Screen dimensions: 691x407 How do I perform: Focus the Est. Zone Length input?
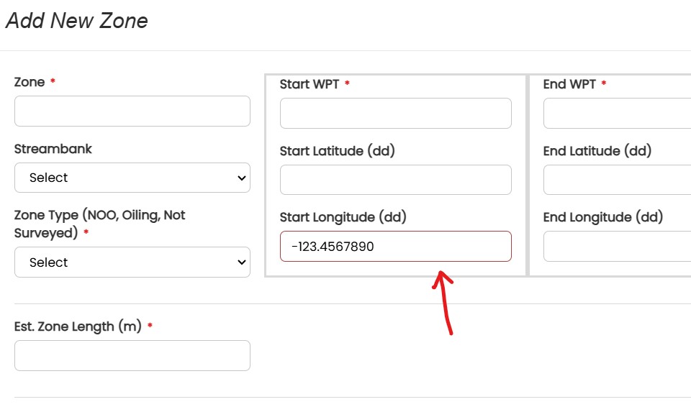click(x=132, y=355)
